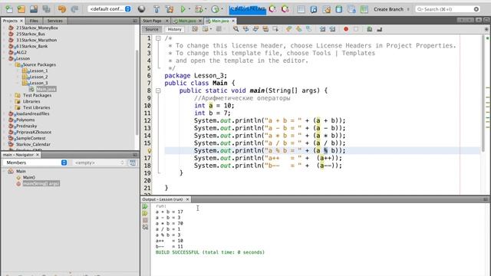Screen dimensions: 491x276
Task: Click the Save All toolbar icon
Action: point(46,9)
